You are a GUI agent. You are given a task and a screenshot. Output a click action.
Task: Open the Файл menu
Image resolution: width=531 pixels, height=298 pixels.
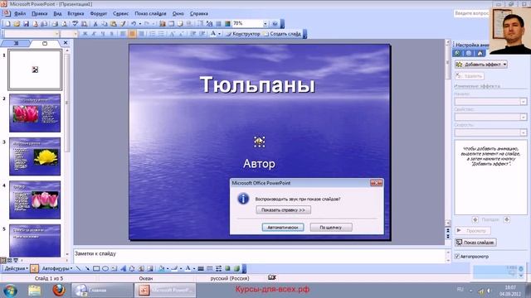click(20, 13)
